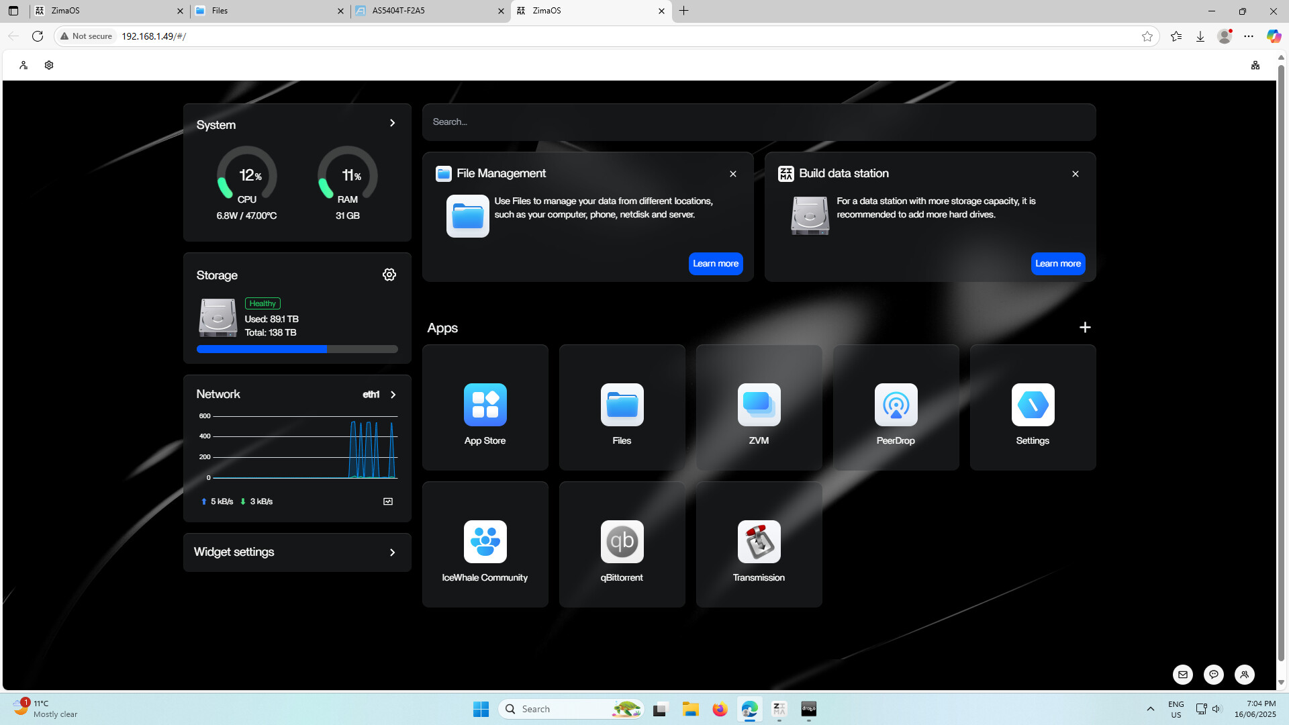Image resolution: width=1289 pixels, height=725 pixels.
Task: Open Windows Start menu
Action: click(x=481, y=709)
